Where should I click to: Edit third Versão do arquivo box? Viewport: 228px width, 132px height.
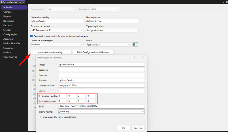coord(82,101)
